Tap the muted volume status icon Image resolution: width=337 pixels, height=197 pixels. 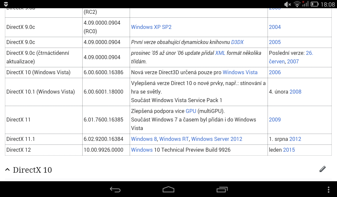[287, 4]
